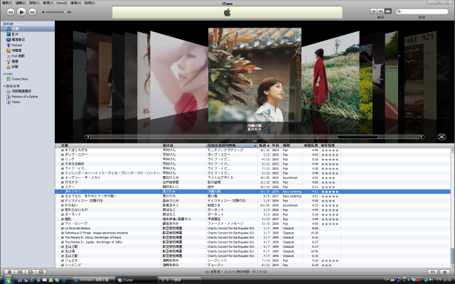Open the Store menu
The height and width of the screenshot is (284, 455).
(x=62, y=3)
